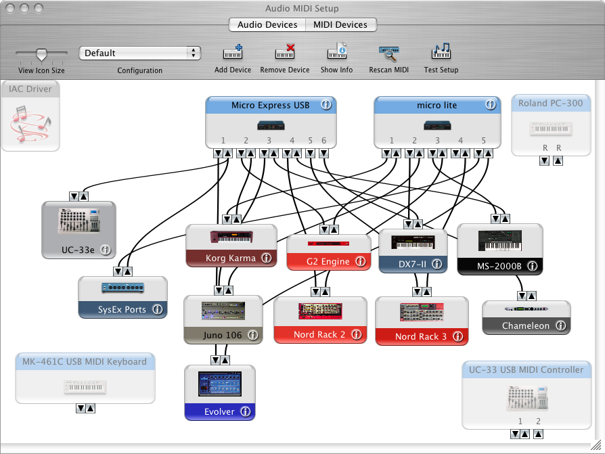Select the Evolver device icon
The width and height of the screenshot is (605, 454).
coord(220,384)
